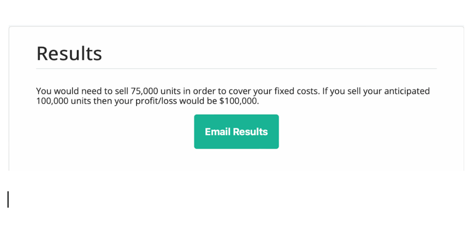Click the word "Email" on the green button
This screenshot has width=469, height=231.
[218, 132]
